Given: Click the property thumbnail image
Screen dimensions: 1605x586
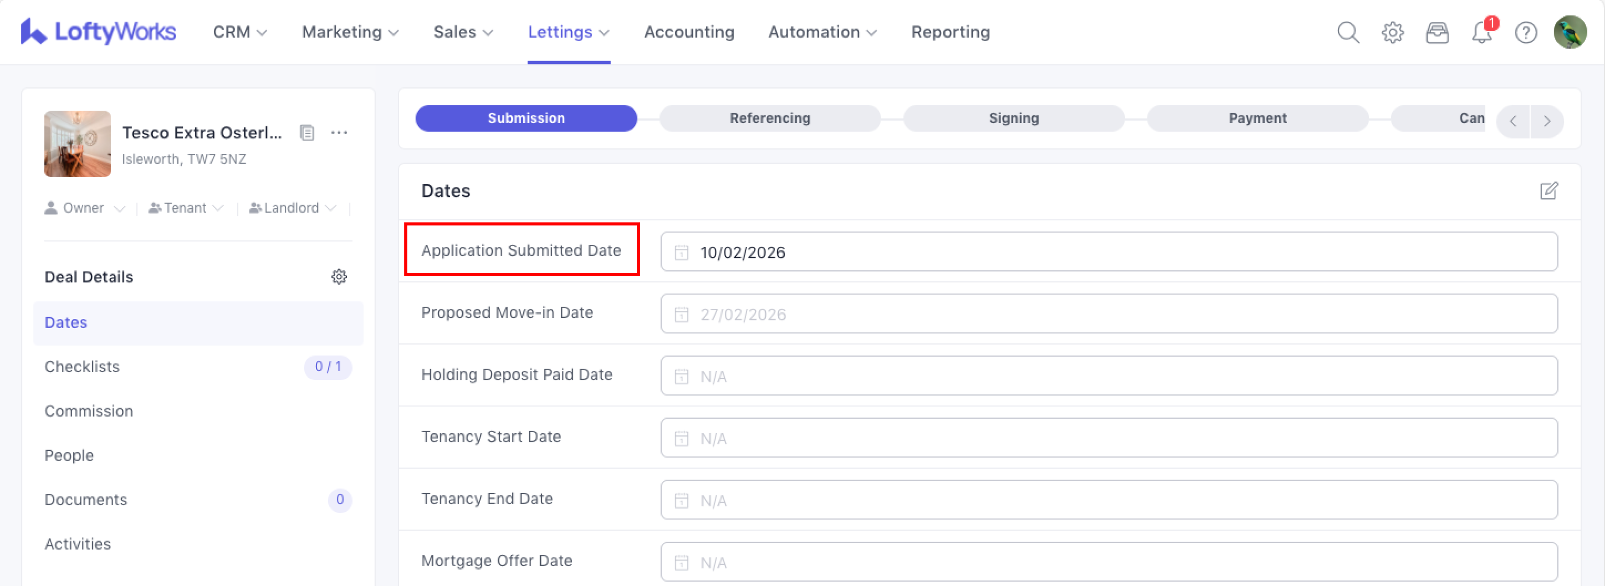Looking at the screenshot, I should coord(77,144).
